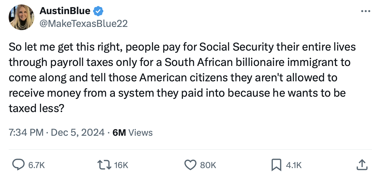Click the final line "taxed less?"

(36, 109)
